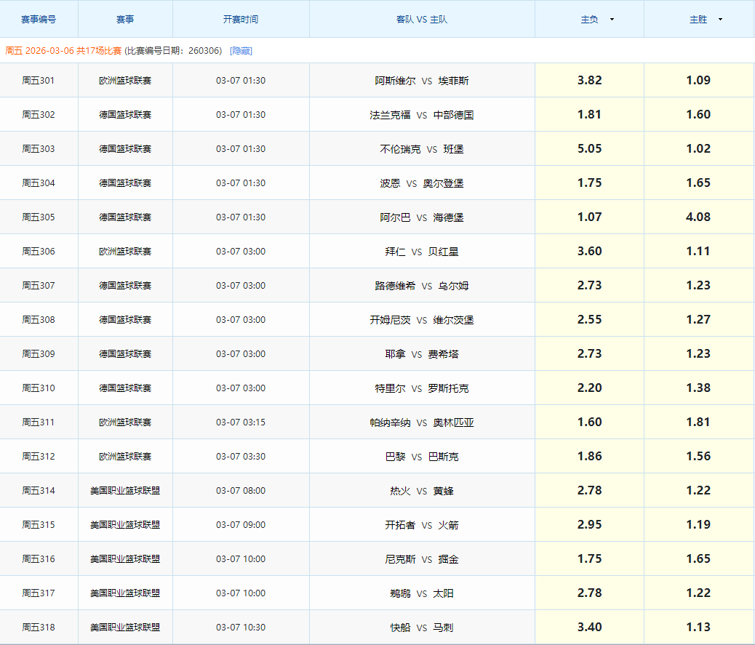Select 主负 odds 1.75 for 周五304
Viewport: 755px width, 645px height.
point(589,183)
